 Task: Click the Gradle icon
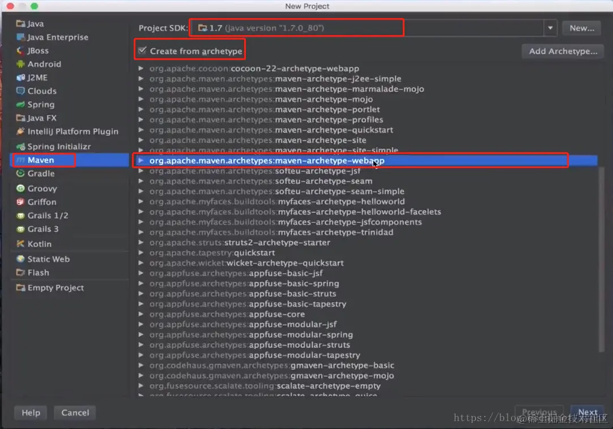20,174
